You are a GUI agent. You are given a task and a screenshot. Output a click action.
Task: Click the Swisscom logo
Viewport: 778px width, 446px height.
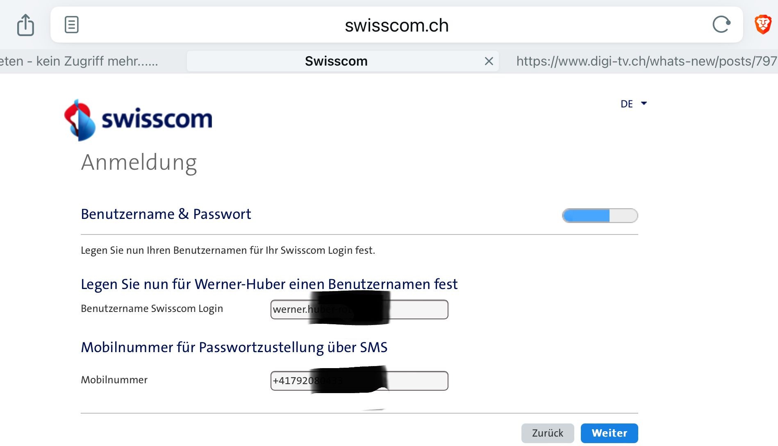tap(139, 120)
